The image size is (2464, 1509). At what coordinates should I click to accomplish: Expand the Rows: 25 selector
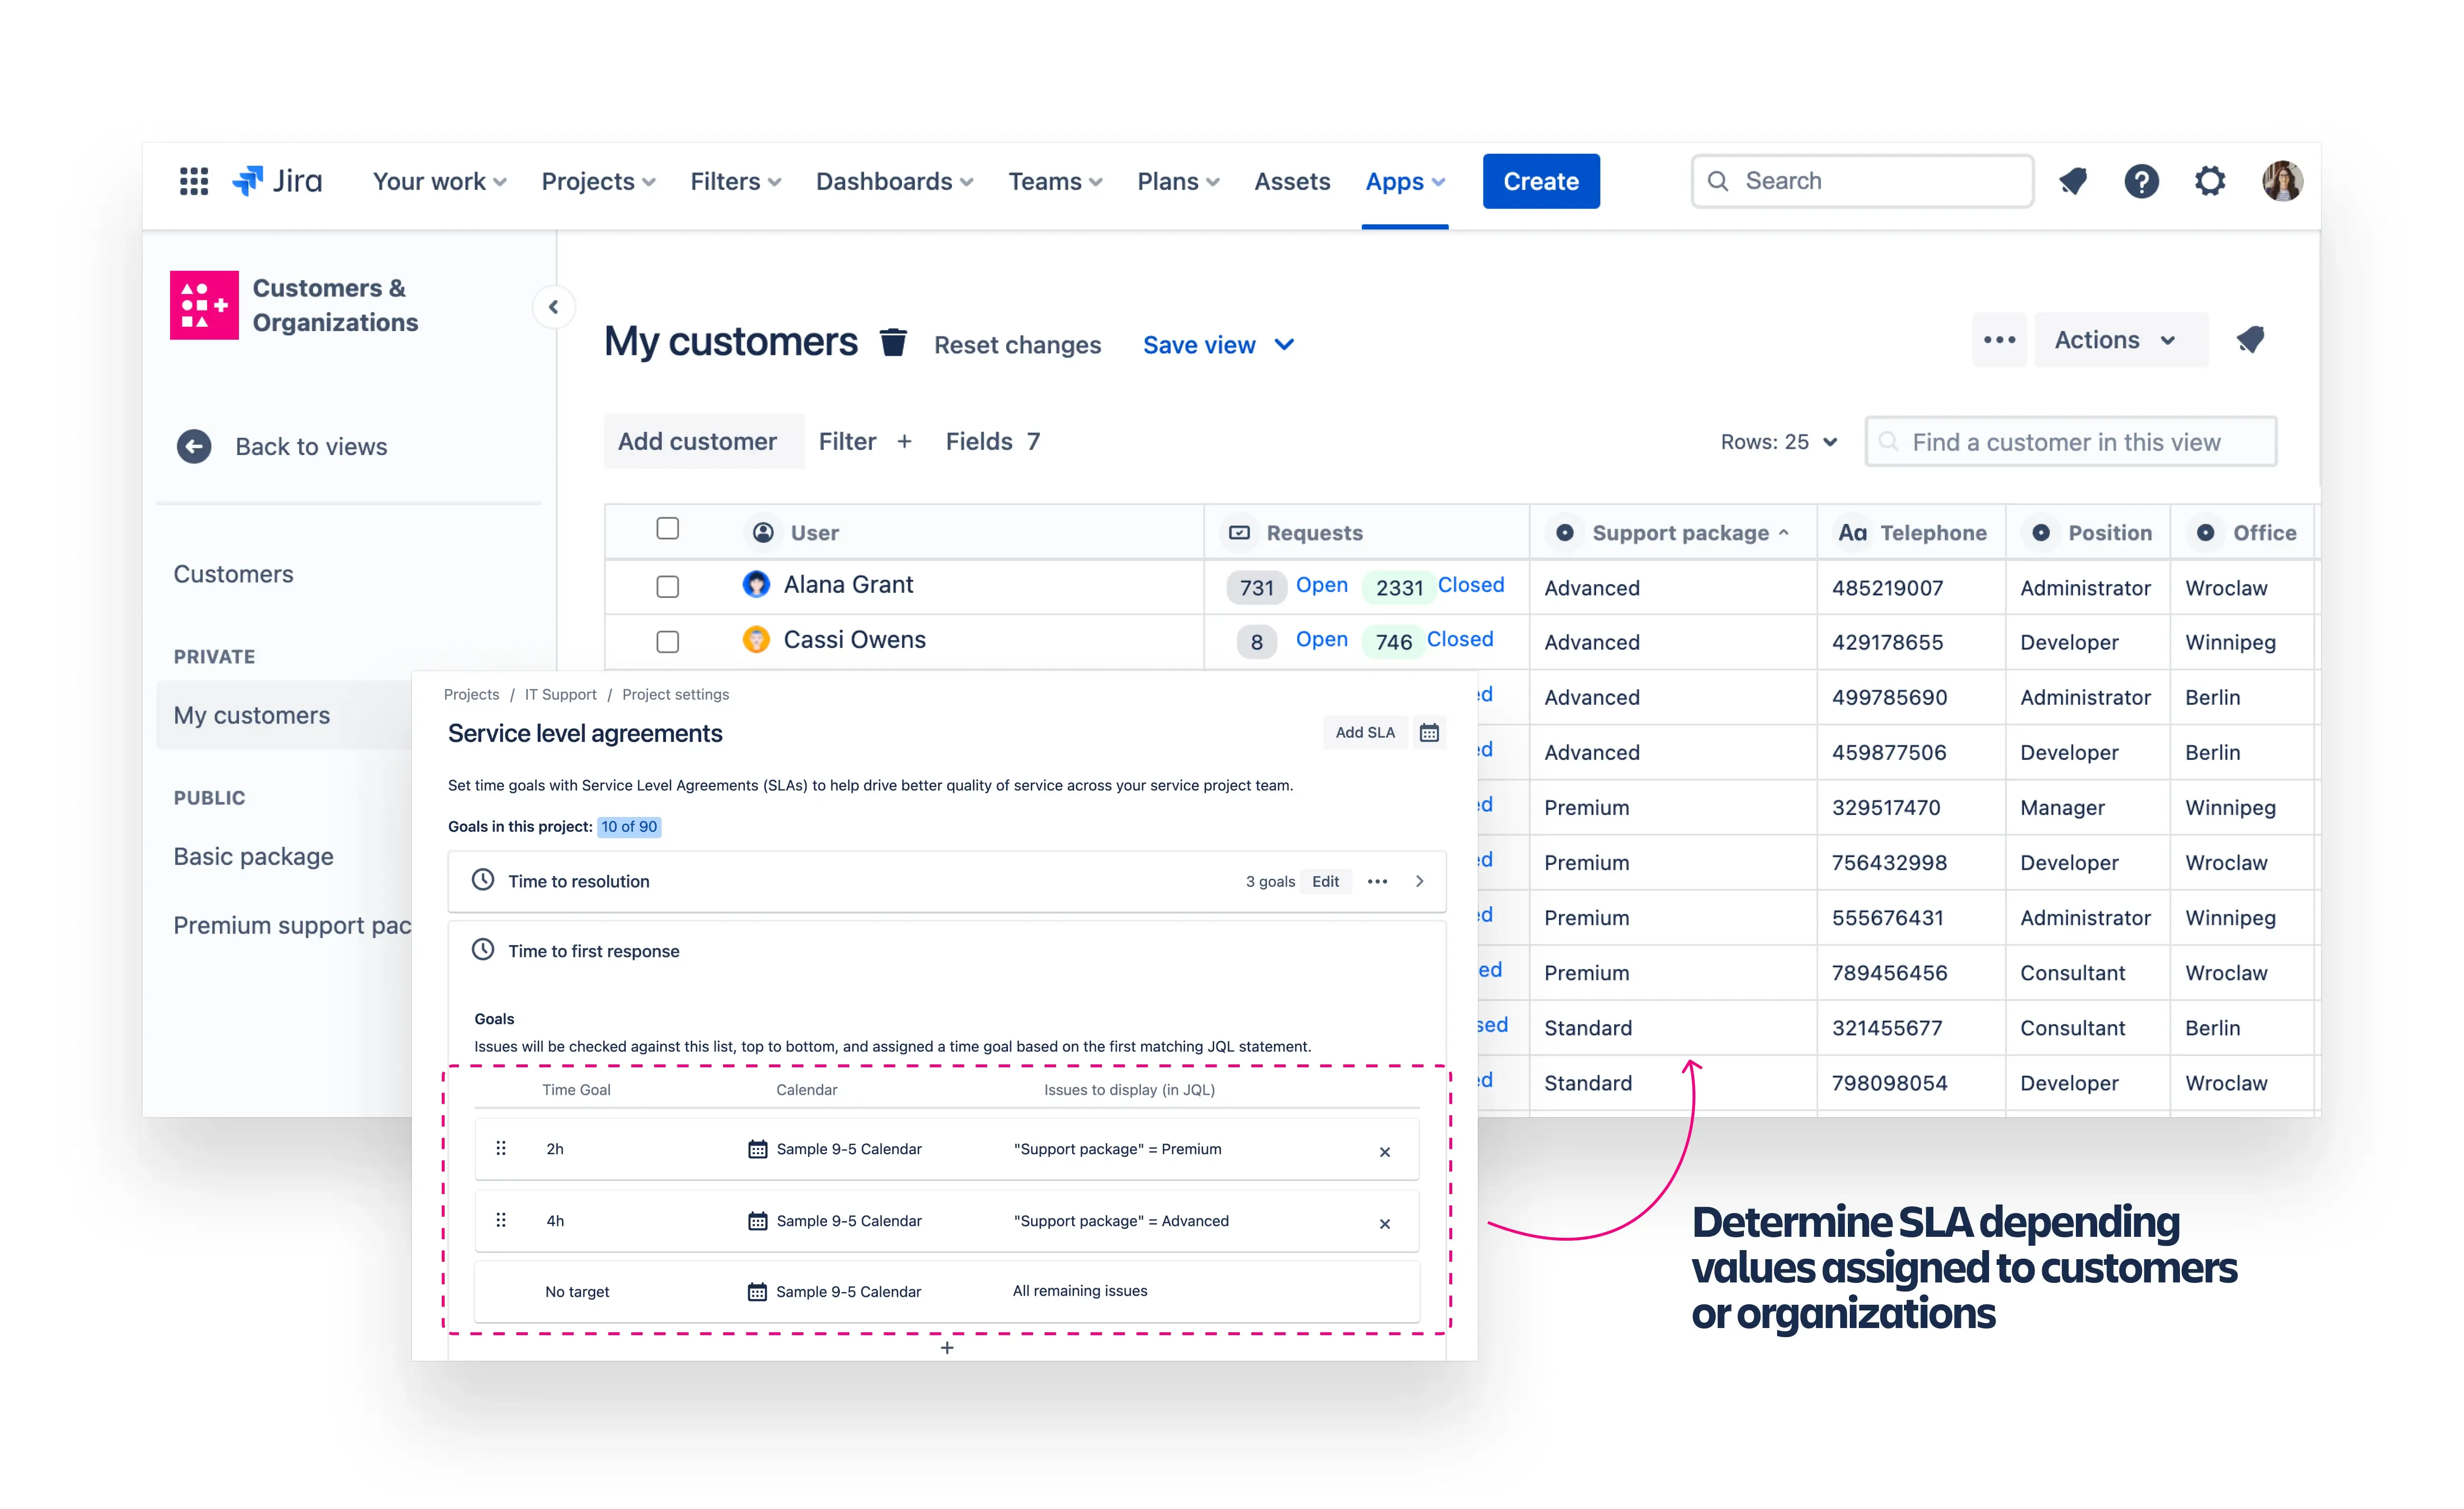[1778, 442]
